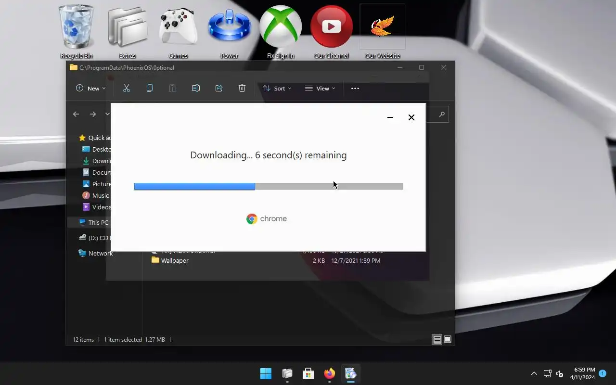Open Firefox from taskbar
616x385 pixels.
point(330,373)
